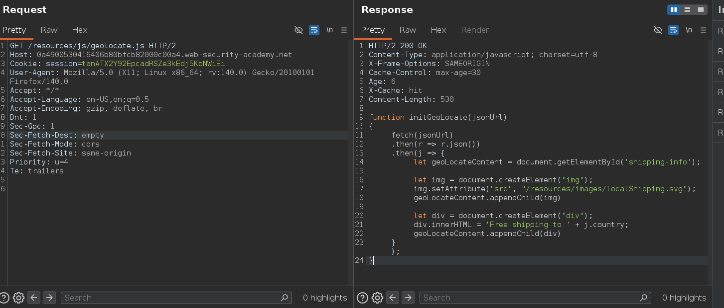724x308 pixels.
Task: Go to previous match in Response search
Action: (393, 298)
